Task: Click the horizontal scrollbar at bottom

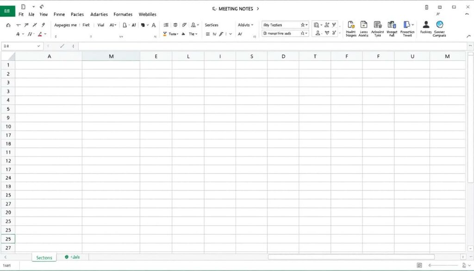Action: pyautogui.click(x=351, y=257)
